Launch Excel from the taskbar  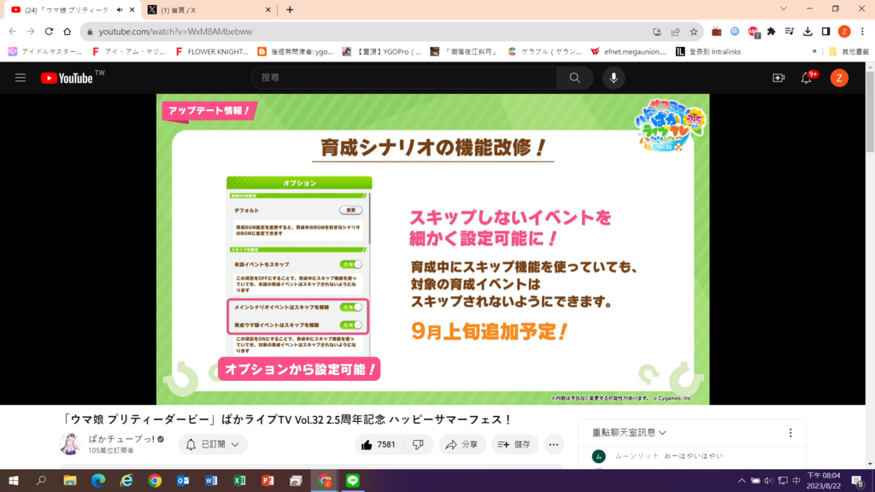pyautogui.click(x=239, y=481)
